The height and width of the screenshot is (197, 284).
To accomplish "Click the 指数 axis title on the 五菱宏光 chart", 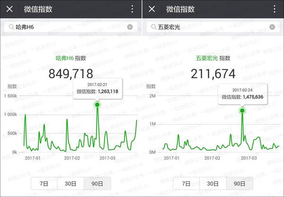I will point(151,87).
